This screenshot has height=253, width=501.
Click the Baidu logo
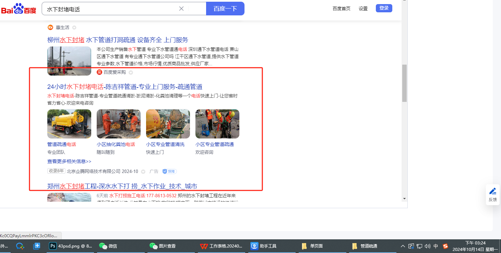(x=19, y=9)
